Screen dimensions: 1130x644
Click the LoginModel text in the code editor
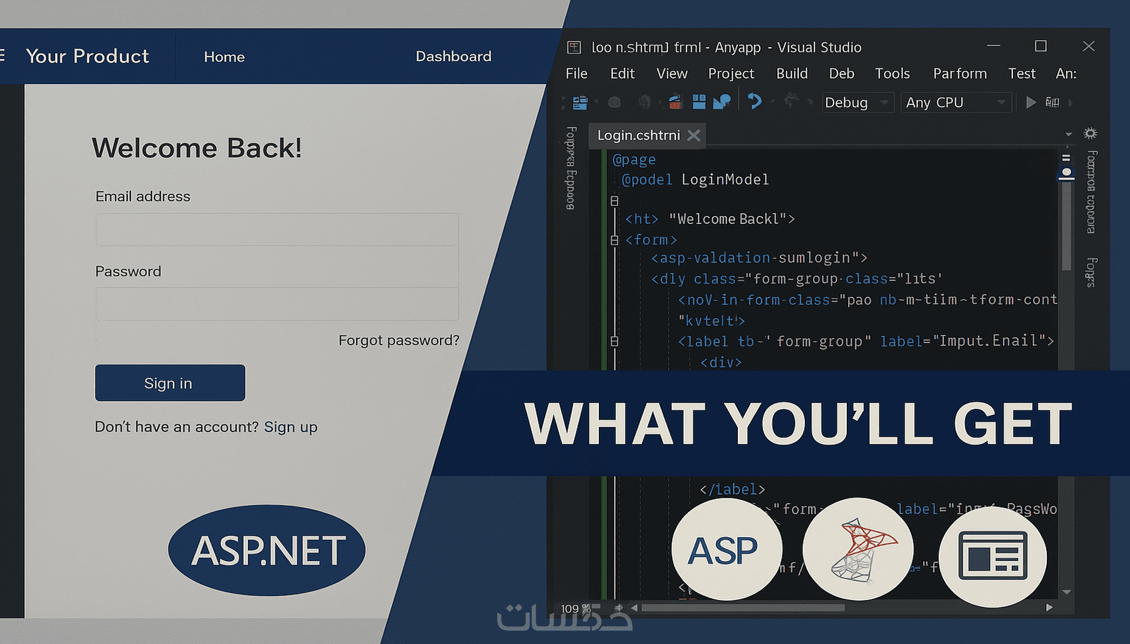[x=725, y=180]
